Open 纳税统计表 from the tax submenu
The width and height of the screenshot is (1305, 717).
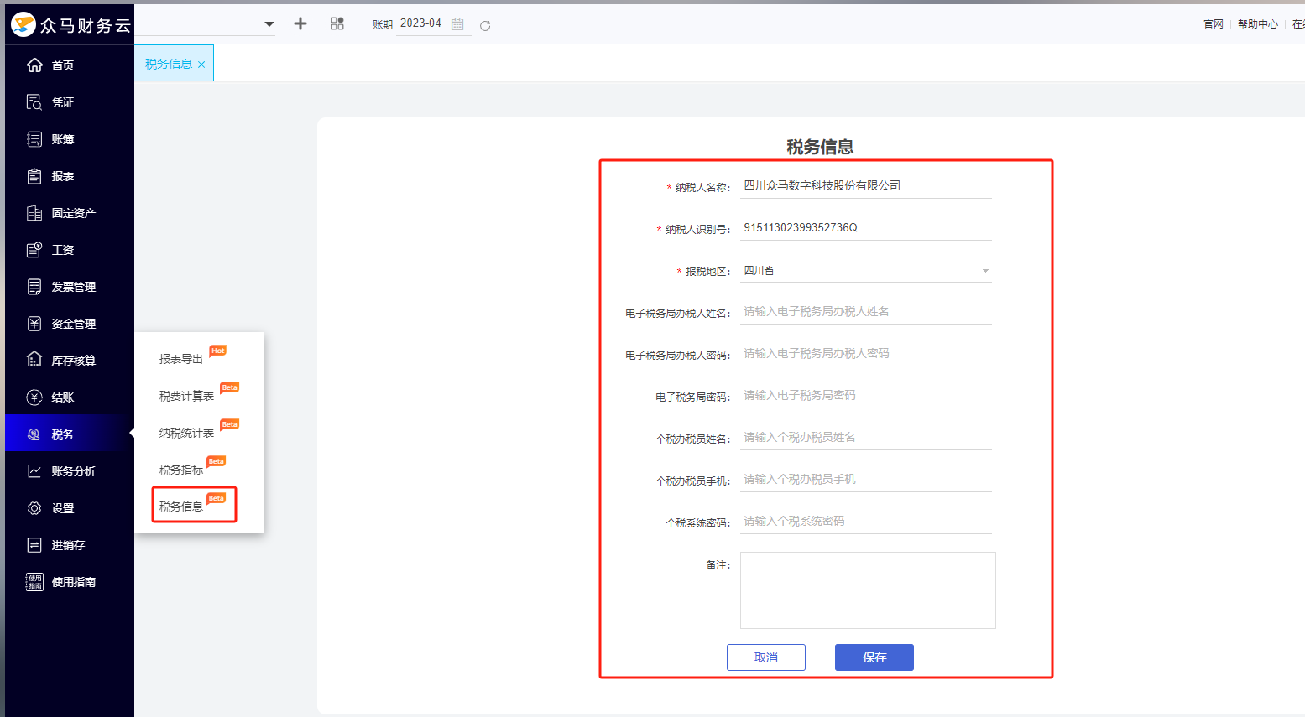[186, 433]
